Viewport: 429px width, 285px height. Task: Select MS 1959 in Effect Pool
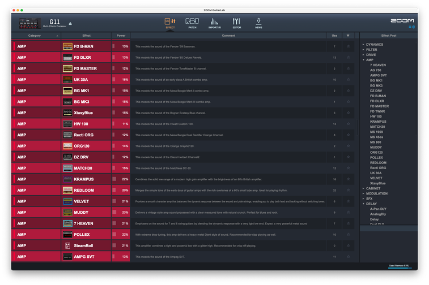[376, 132]
